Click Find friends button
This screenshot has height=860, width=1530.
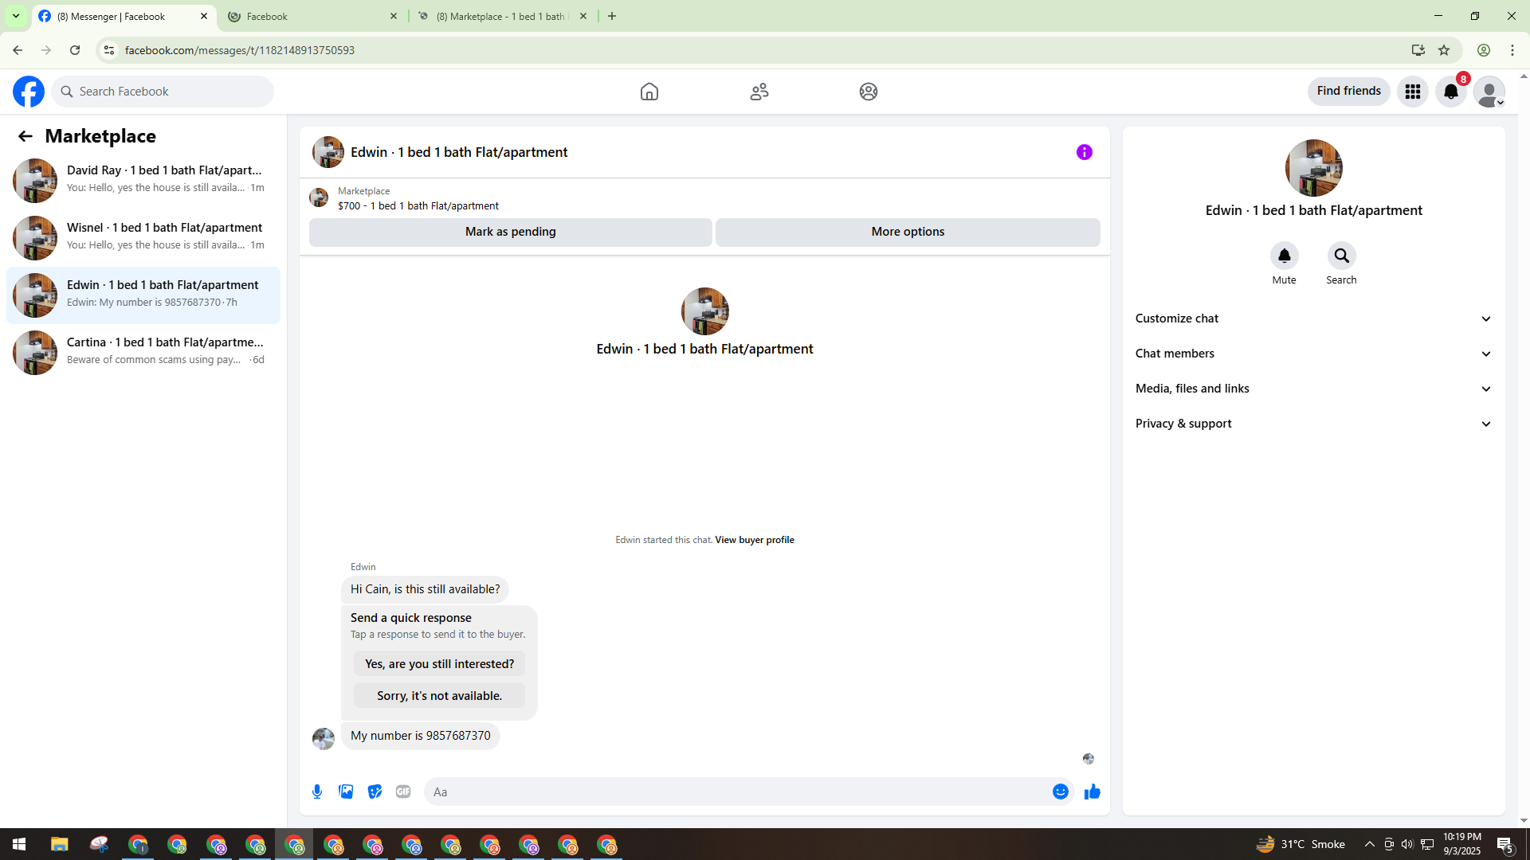1349,92
